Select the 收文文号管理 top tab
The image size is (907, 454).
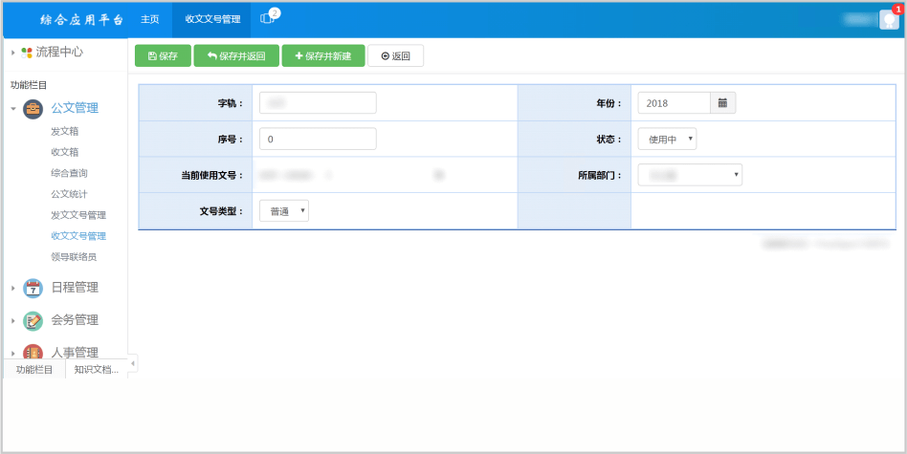click(212, 19)
